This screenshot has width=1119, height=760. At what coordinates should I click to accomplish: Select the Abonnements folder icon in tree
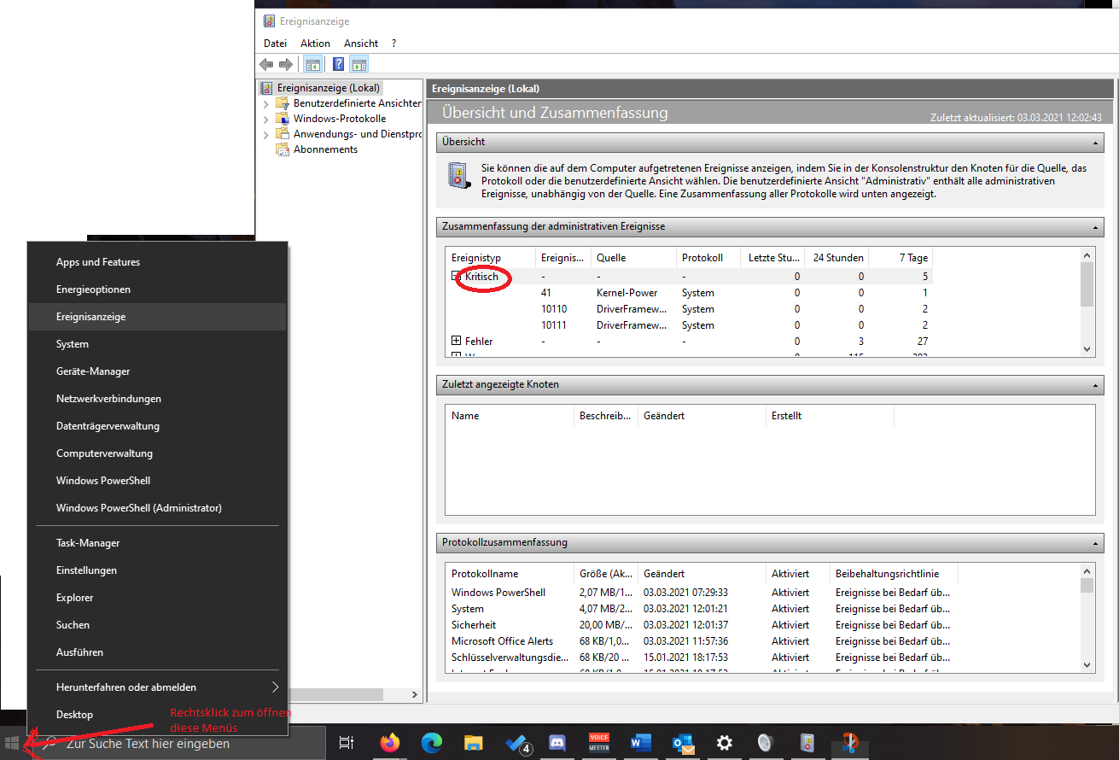pyautogui.click(x=282, y=149)
